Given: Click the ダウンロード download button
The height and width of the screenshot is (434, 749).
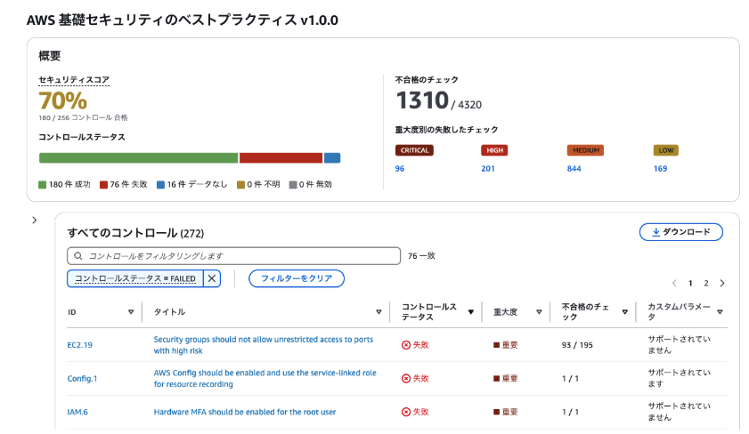Looking at the screenshot, I should pos(680,232).
